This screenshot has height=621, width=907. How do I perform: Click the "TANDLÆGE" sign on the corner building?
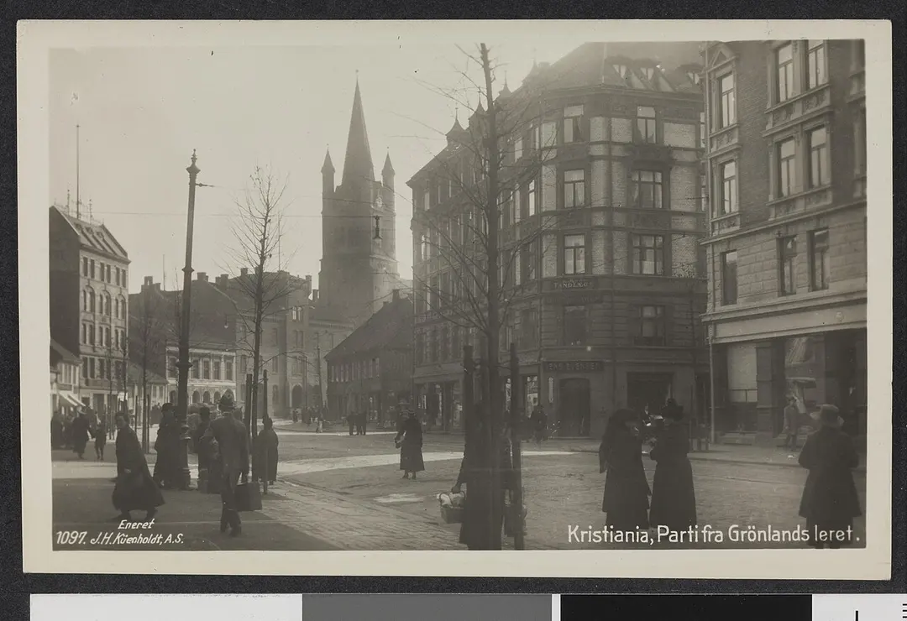click(x=572, y=284)
